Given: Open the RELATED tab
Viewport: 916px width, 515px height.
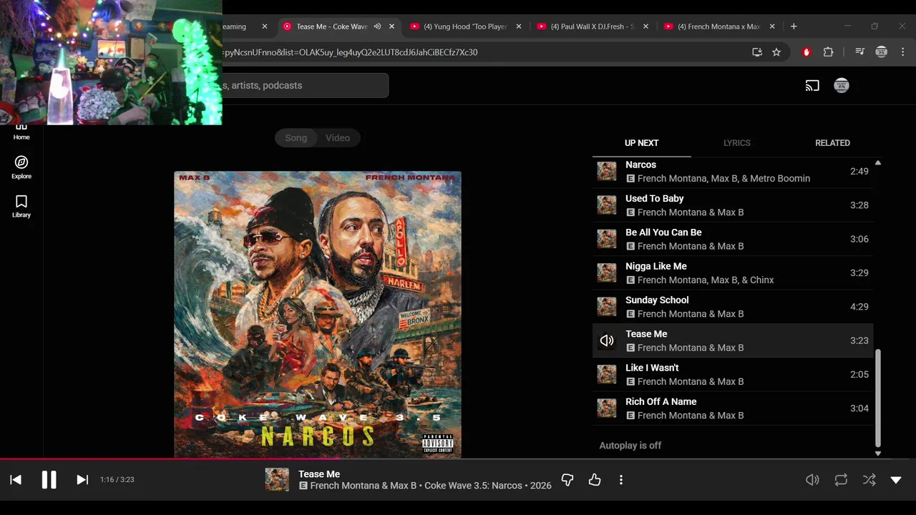Looking at the screenshot, I should 832,143.
